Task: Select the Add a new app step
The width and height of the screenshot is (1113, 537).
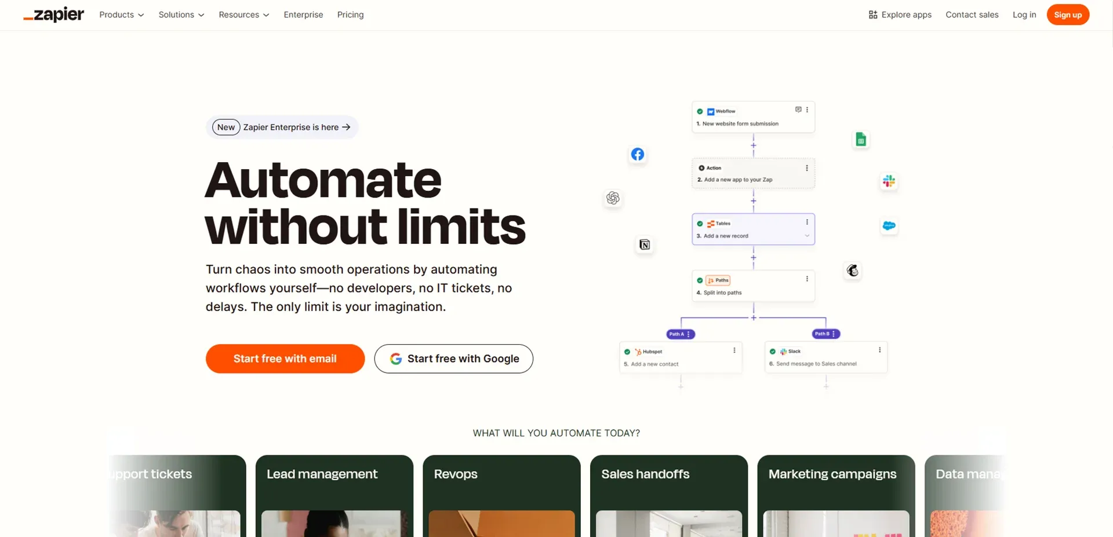Action: tap(754, 173)
